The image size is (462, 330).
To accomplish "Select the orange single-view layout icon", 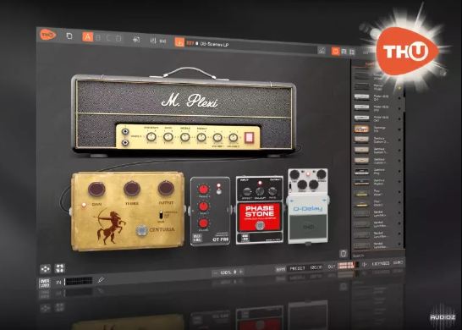I will [335, 52].
